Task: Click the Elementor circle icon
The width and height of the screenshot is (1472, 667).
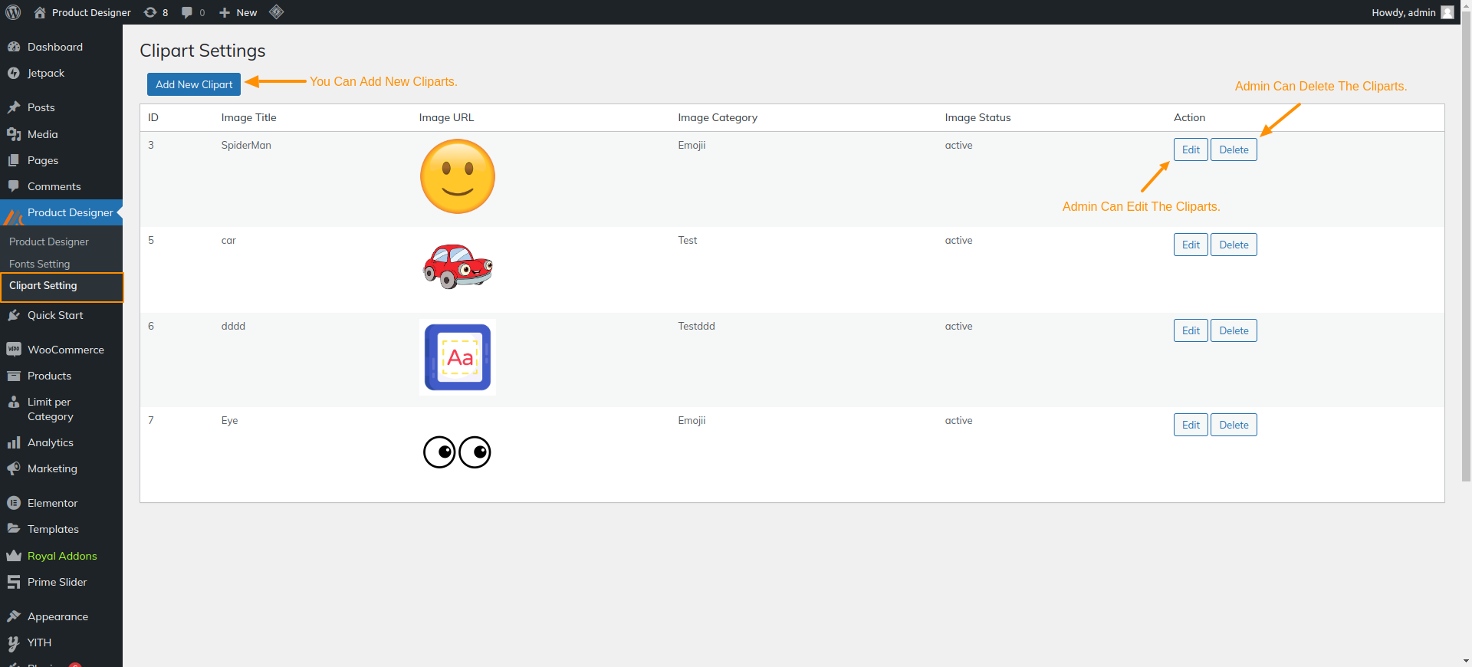Action: point(14,503)
